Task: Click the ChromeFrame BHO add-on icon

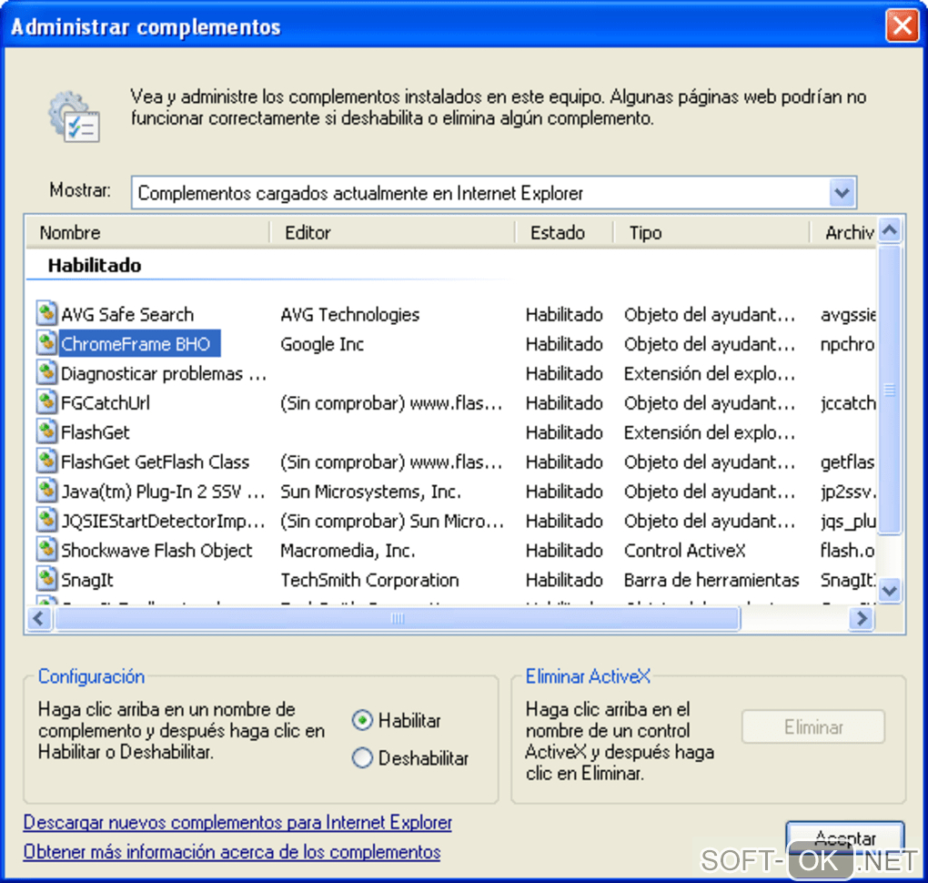Action: 46,343
